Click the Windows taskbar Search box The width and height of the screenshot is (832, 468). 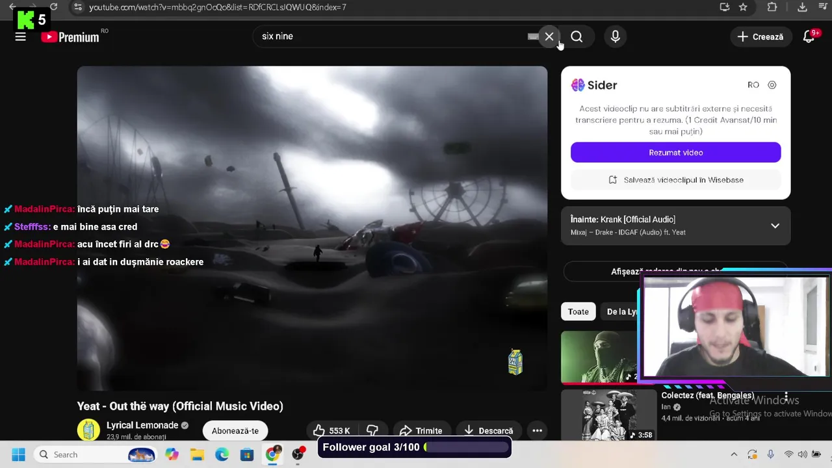pyautogui.click(x=95, y=454)
